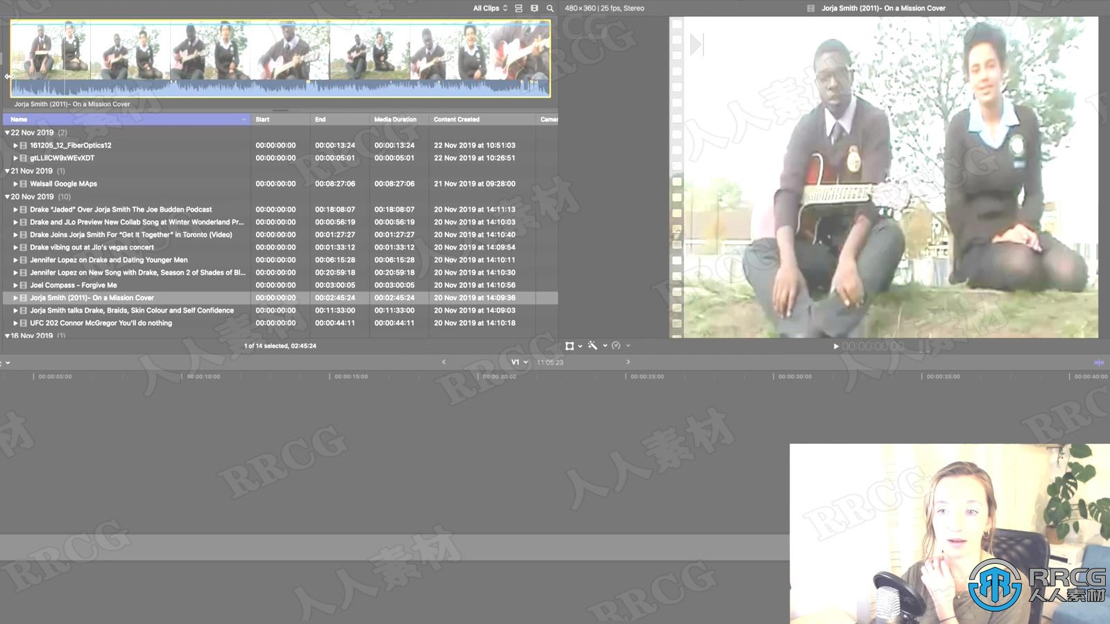Click 00:08:27:06 Media Duration of Walsall clip

(x=394, y=184)
